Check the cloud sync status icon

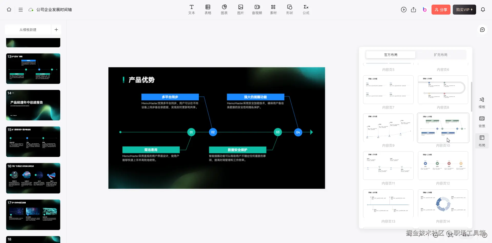31,10
